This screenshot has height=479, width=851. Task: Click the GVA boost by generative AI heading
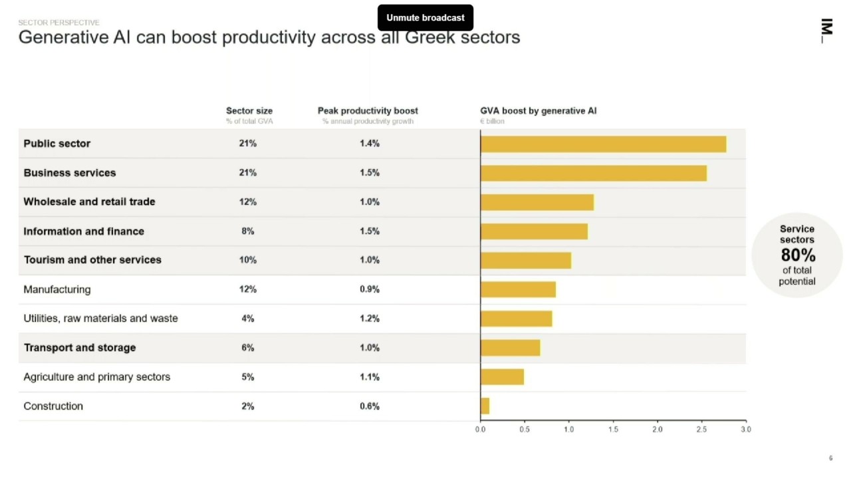click(x=539, y=111)
